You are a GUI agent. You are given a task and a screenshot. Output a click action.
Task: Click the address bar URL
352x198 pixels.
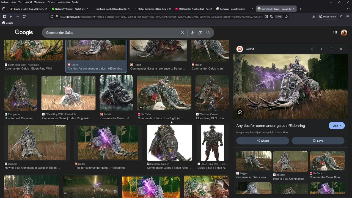click(161, 16)
